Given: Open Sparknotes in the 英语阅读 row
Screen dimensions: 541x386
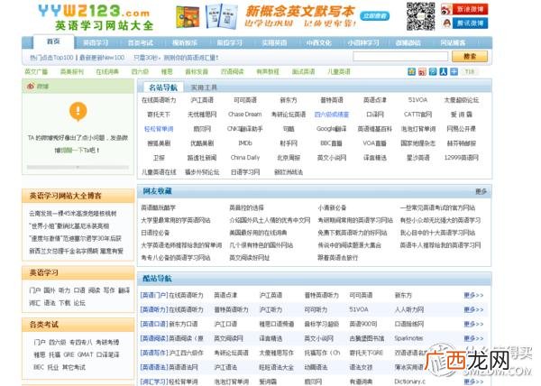Looking at the screenshot, I should pyautogui.click(x=408, y=338).
